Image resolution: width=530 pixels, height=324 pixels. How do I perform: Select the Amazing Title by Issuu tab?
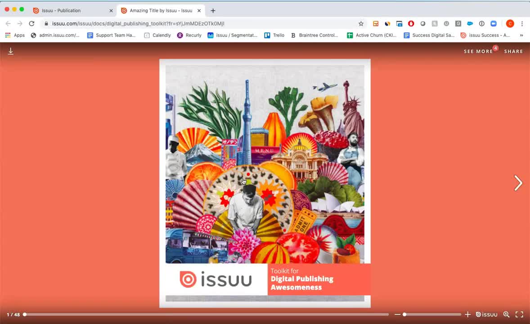coord(161,10)
